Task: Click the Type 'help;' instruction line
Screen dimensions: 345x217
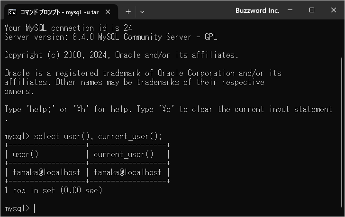Action: 168,109
